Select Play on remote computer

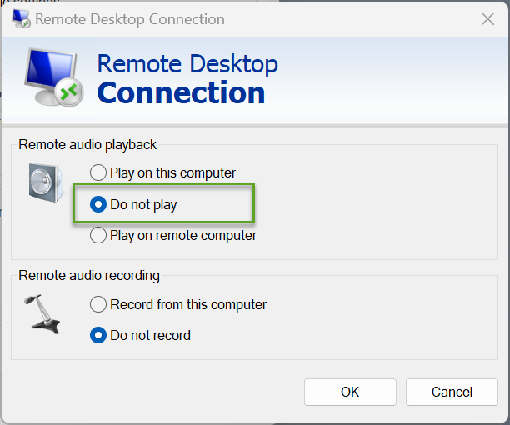(x=173, y=235)
